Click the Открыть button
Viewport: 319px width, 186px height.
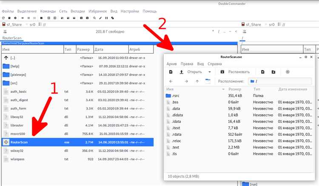click(x=194, y=72)
